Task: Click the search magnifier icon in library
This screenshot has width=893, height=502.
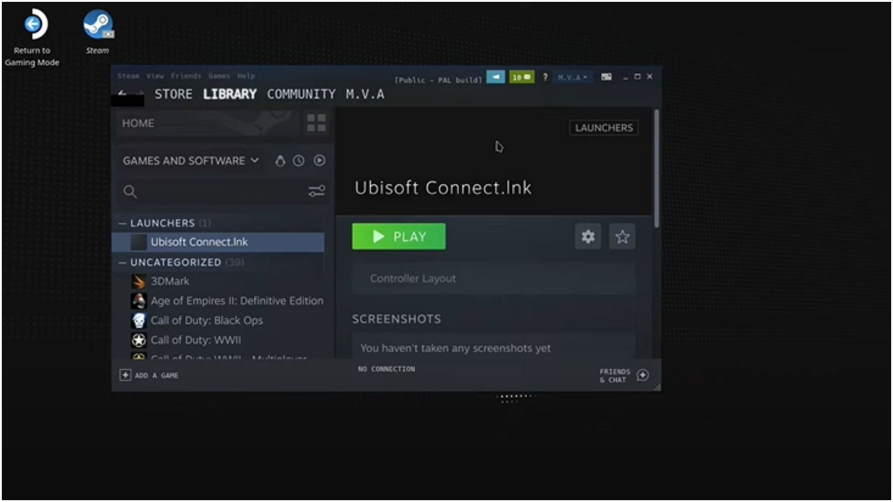Action: [131, 191]
